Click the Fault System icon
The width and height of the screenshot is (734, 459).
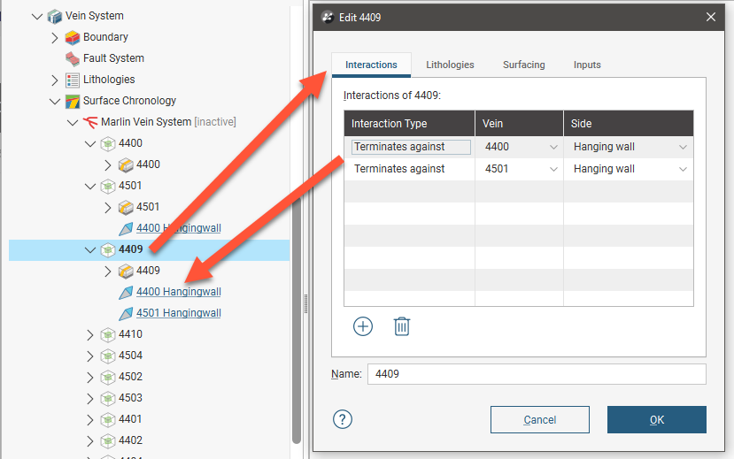tap(73, 58)
